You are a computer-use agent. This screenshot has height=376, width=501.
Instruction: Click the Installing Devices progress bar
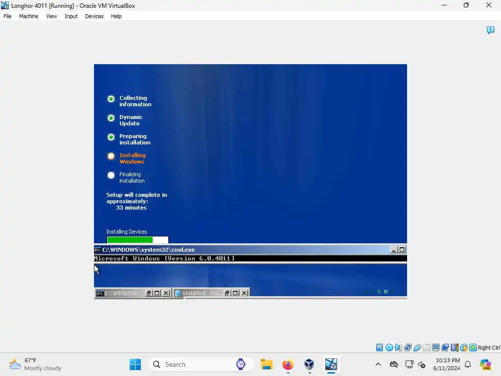tap(137, 240)
